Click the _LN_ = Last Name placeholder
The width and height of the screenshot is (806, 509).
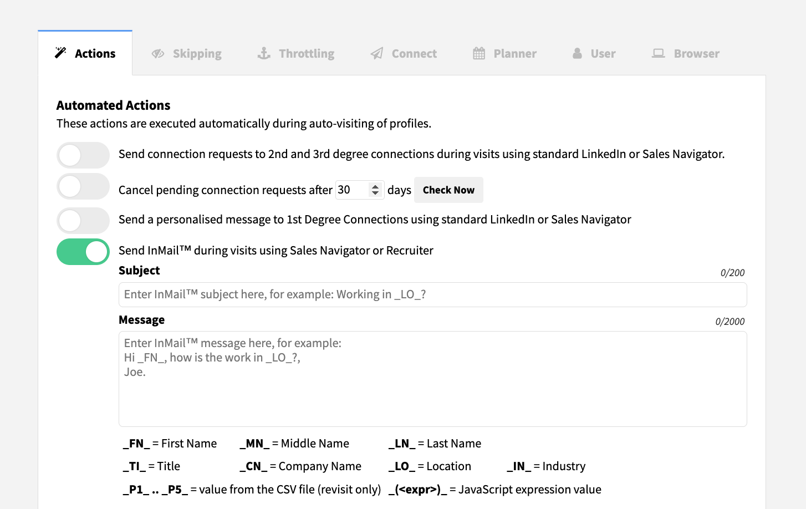pyautogui.click(x=435, y=444)
